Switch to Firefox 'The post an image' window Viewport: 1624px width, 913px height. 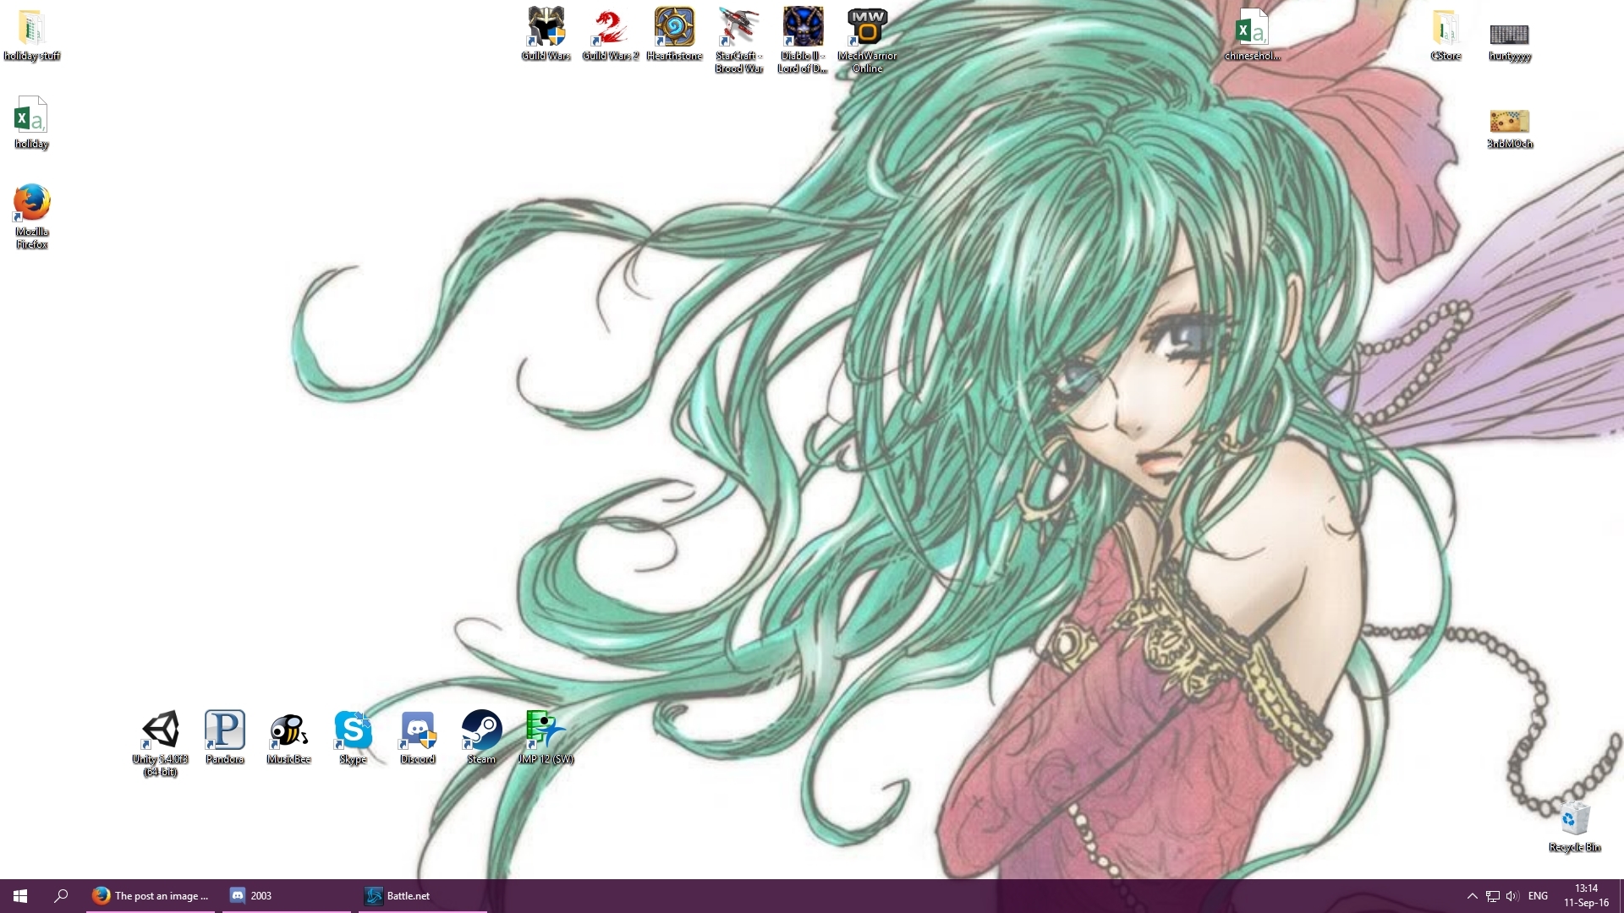pyautogui.click(x=151, y=896)
